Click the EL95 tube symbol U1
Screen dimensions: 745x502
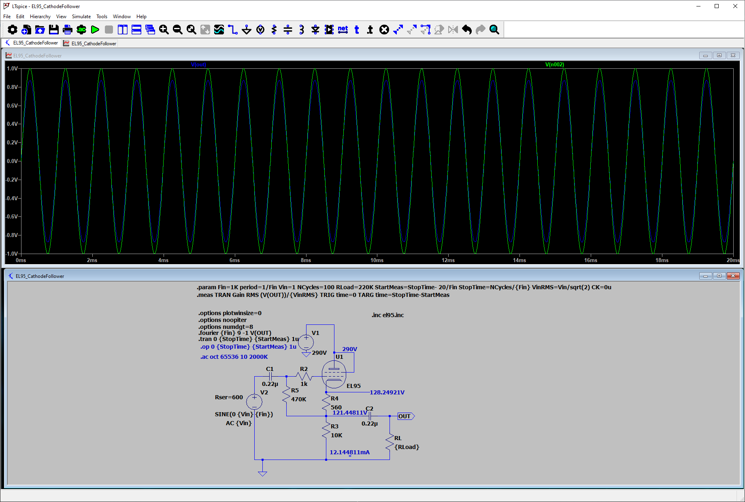click(x=334, y=375)
